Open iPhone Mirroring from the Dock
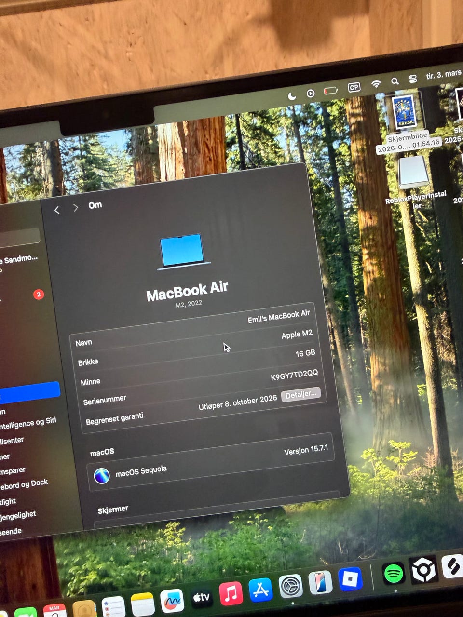 point(320,582)
